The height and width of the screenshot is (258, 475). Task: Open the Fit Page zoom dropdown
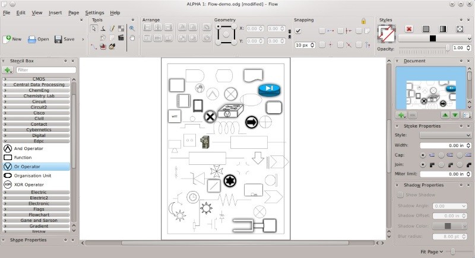click(432, 252)
